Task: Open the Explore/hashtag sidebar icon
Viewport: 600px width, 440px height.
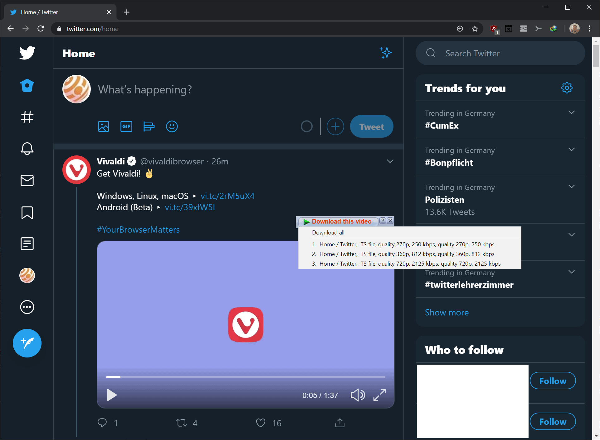Action: pos(27,117)
